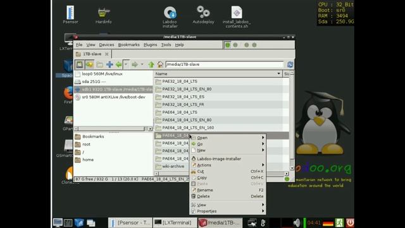The width and height of the screenshot is (405, 228).
Task: Click the red power button in taskbar
Action: (x=350, y=222)
